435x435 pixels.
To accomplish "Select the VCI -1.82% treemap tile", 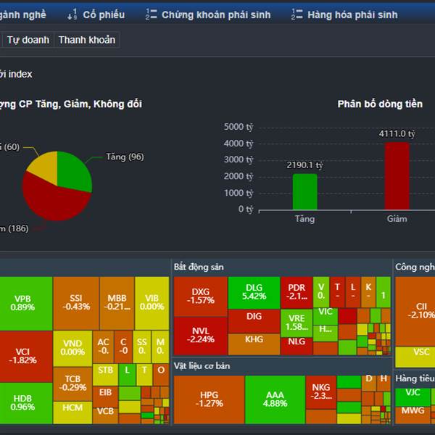I will coord(26,357).
